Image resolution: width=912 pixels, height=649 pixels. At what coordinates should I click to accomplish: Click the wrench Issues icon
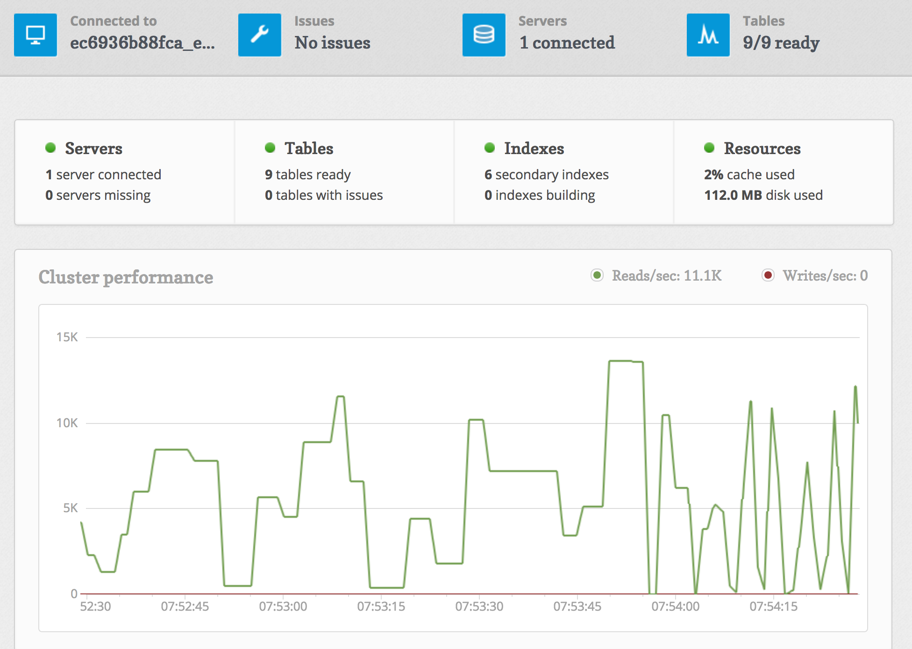click(x=260, y=35)
